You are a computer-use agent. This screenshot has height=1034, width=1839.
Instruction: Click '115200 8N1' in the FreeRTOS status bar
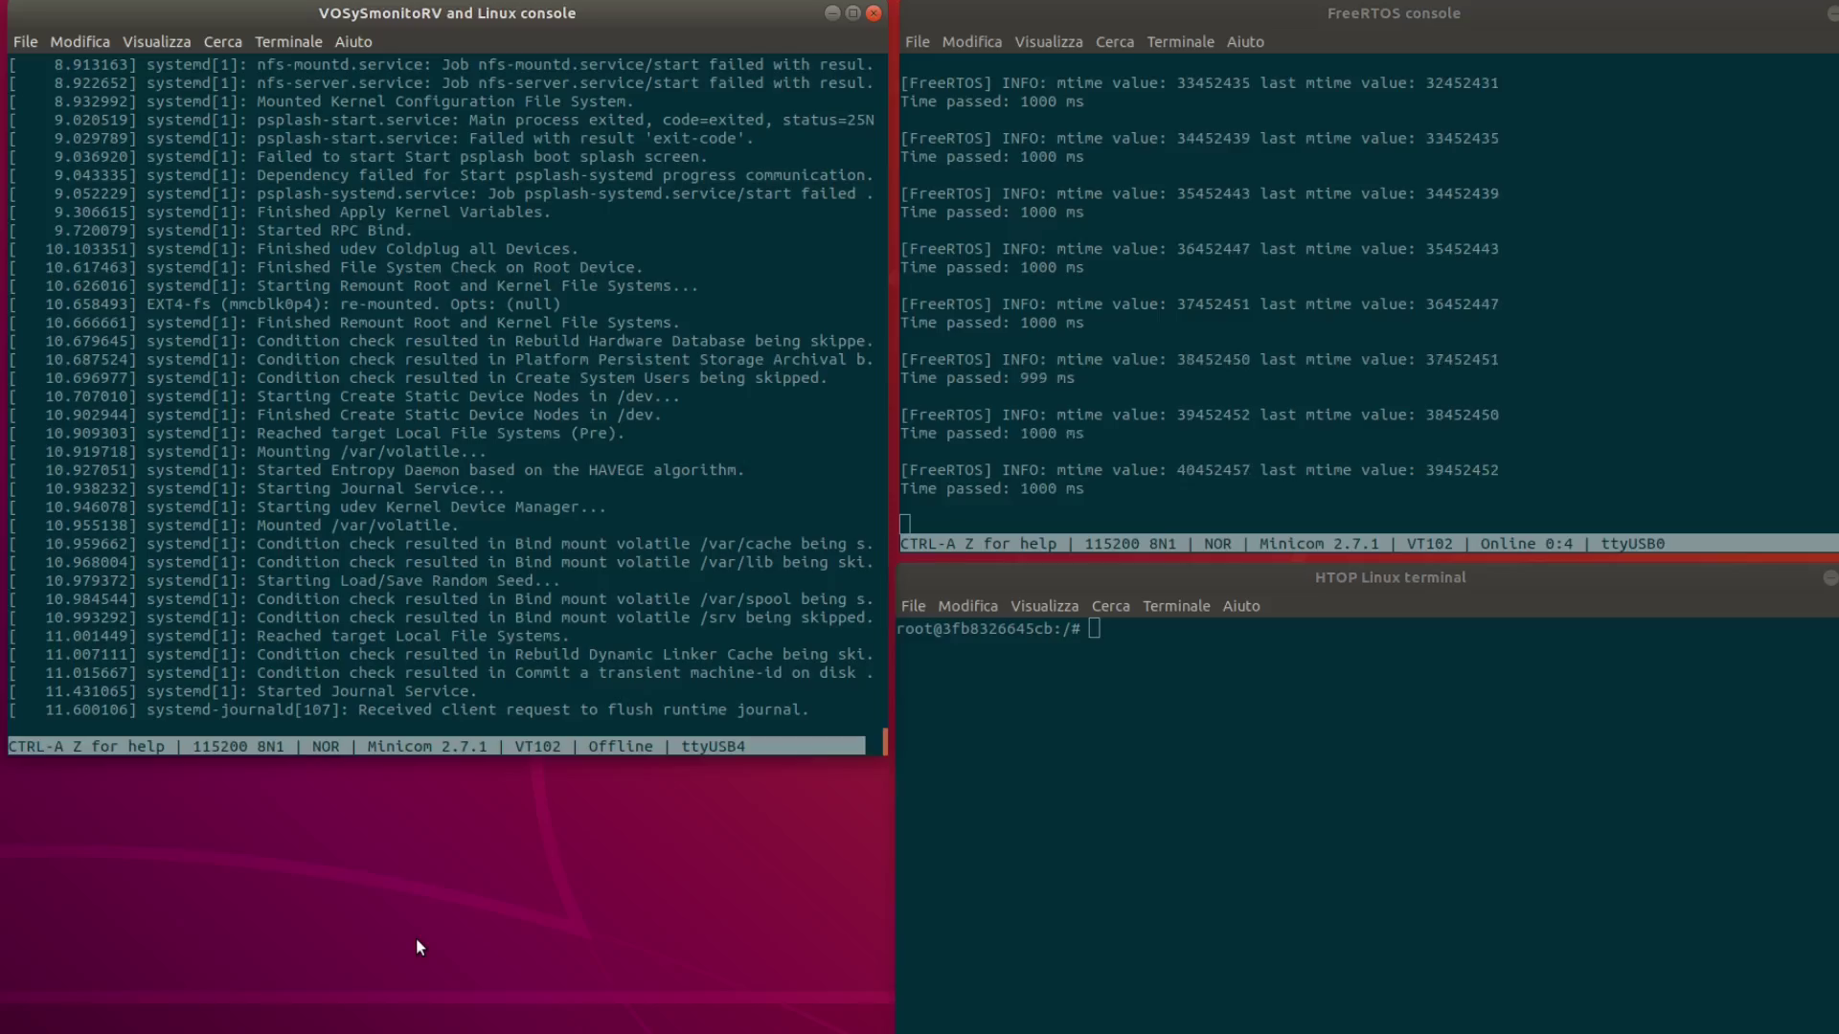(x=1129, y=544)
